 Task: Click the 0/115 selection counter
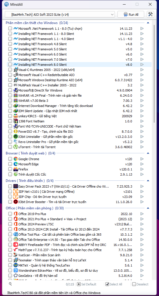click(70, 284)
